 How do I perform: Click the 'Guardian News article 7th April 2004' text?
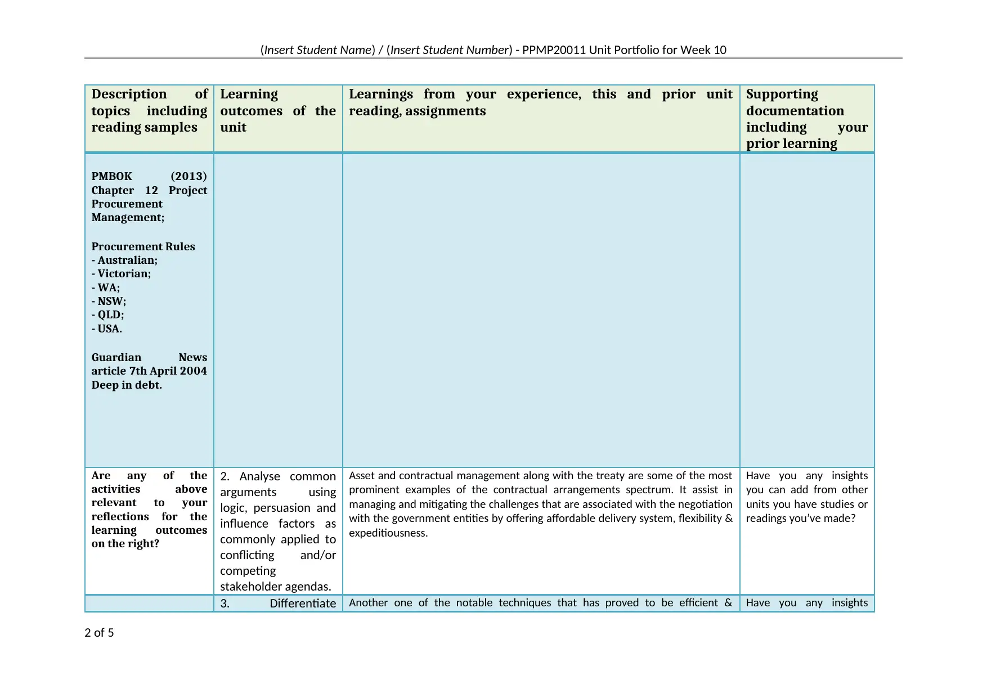pos(149,364)
